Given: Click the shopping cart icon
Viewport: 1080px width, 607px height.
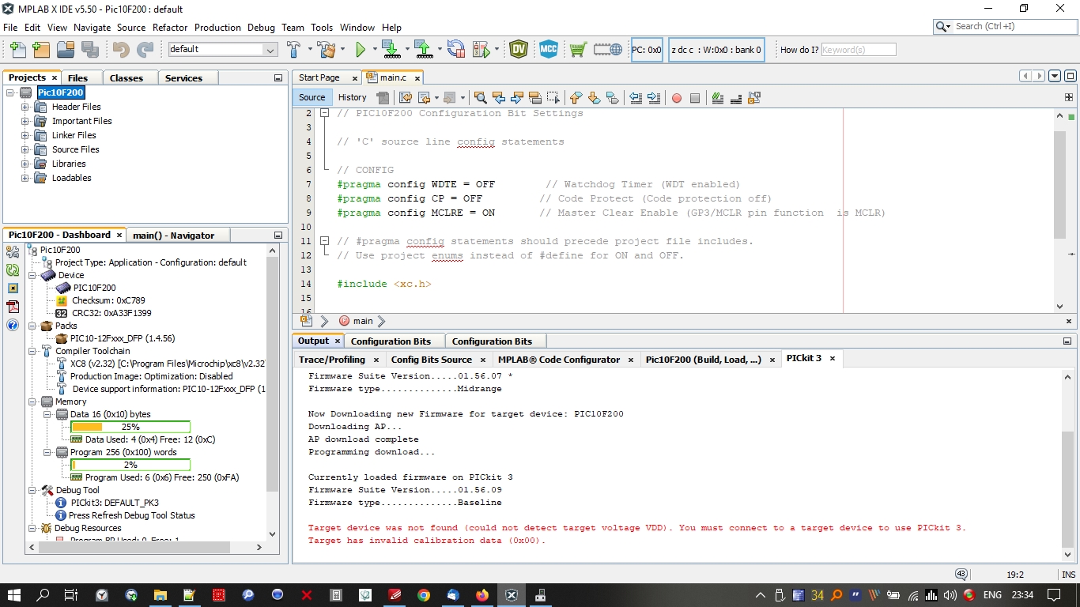Looking at the screenshot, I should click(x=578, y=50).
